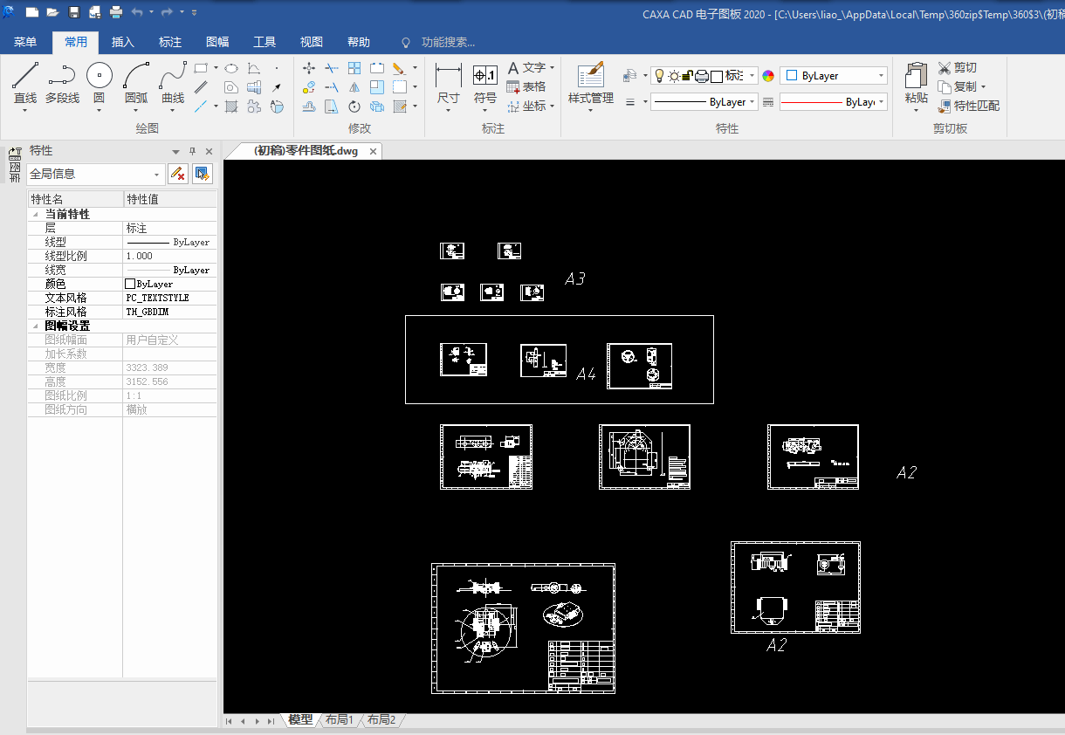Click the save icon in quick access toolbar

pyautogui.click(x=74, y=12)
